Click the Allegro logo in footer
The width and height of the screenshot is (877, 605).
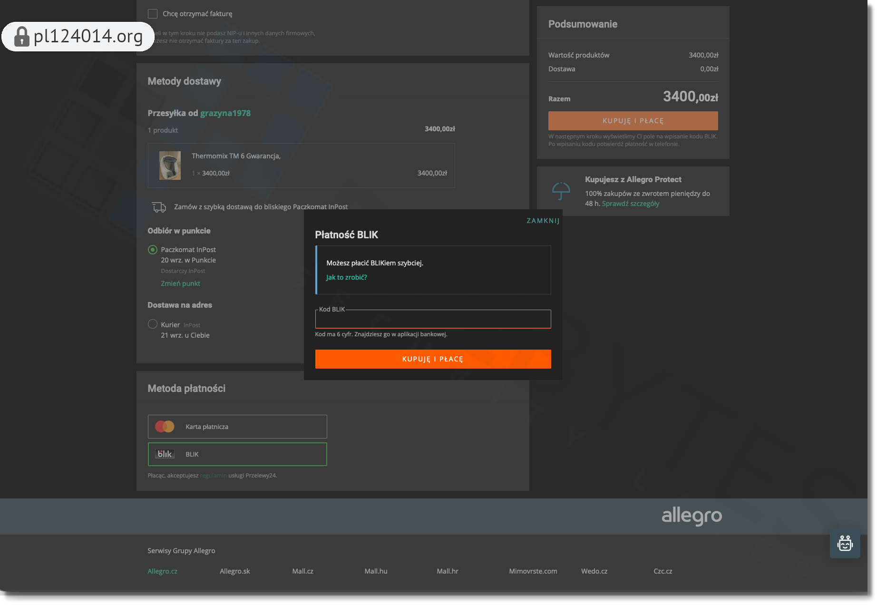pyautogui.click(x=692, y=516)
